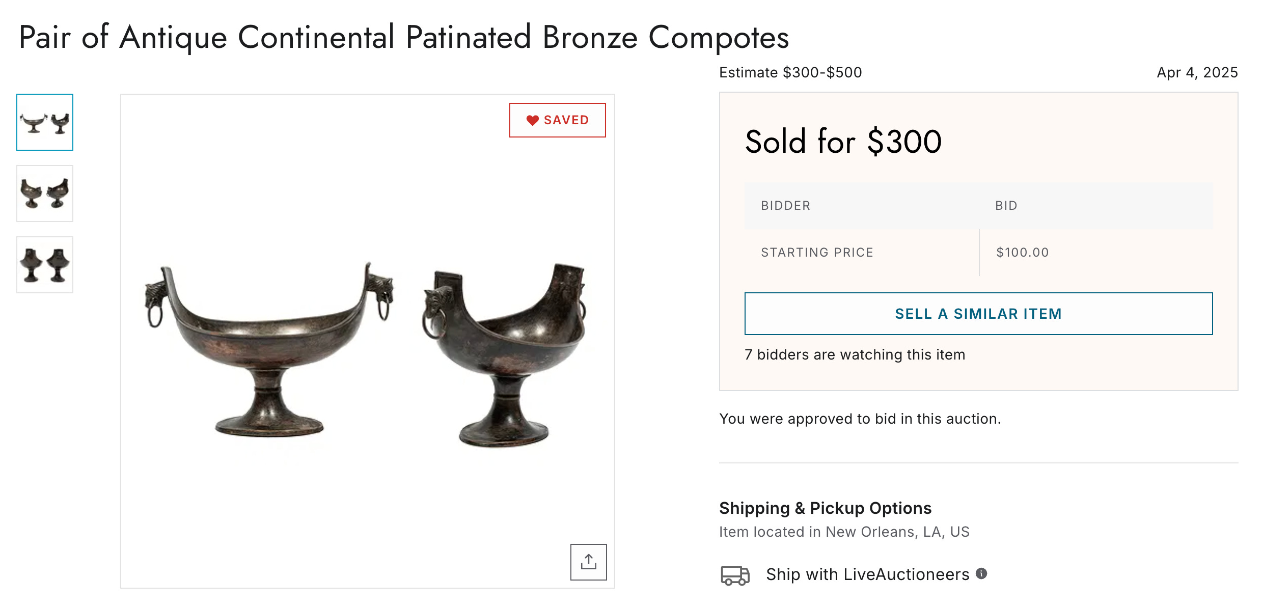Click the share icon on the main image
Image resolution: width=1263 pixels, height=606 pixels.
[588, 562]
